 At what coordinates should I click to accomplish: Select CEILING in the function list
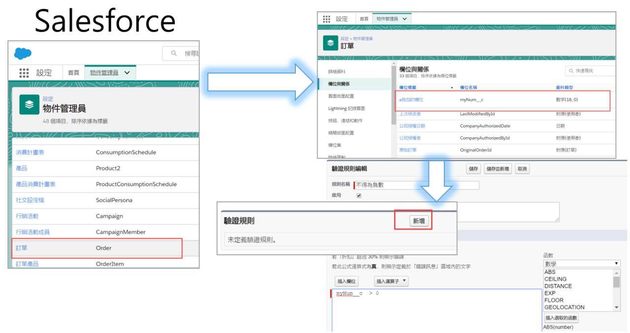point(555,279)
